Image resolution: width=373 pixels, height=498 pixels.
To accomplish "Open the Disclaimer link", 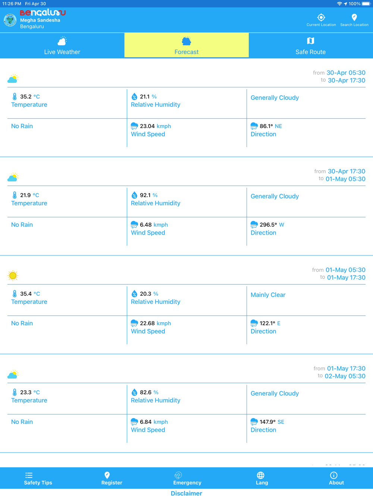I will coord(186,493).
